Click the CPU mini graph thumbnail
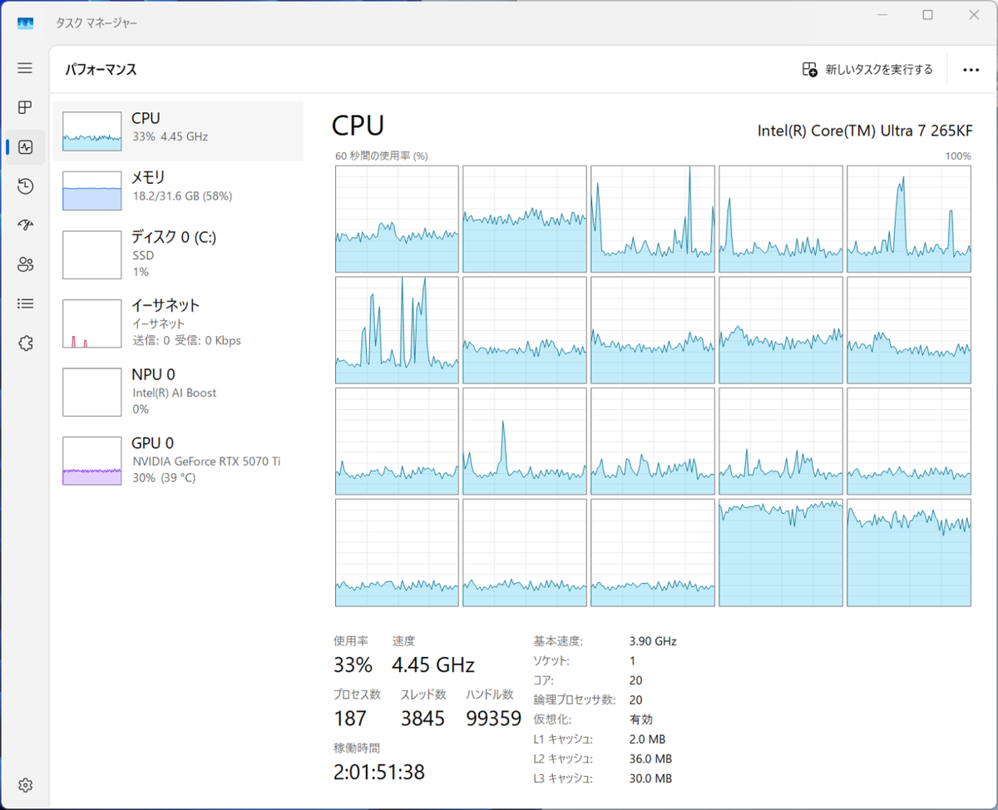Viewport: 998px width, 810px height. (92, 131)
